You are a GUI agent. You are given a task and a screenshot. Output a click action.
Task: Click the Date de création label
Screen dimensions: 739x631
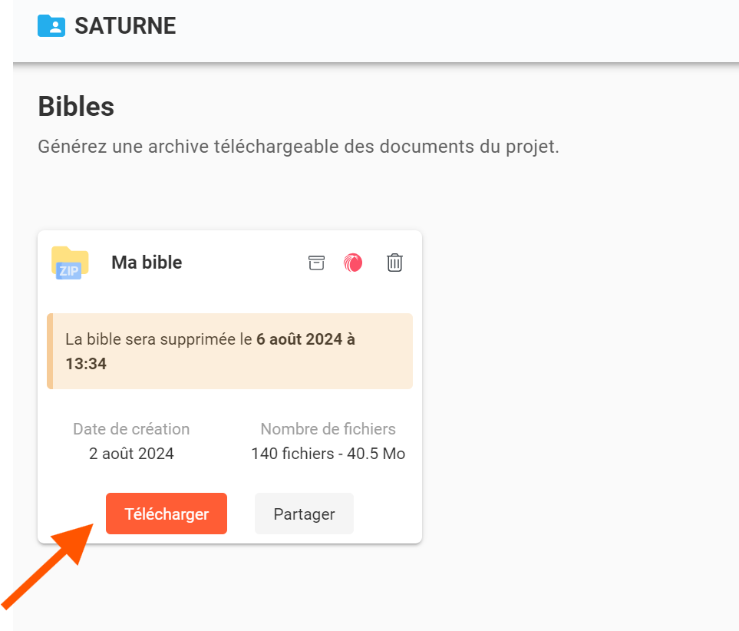pyautogui.click(x=131, y=429)
